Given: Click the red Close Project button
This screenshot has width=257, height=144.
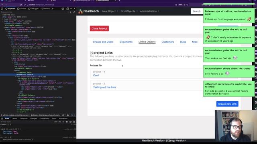Looking at the screenshot, I should click(99, 28).
